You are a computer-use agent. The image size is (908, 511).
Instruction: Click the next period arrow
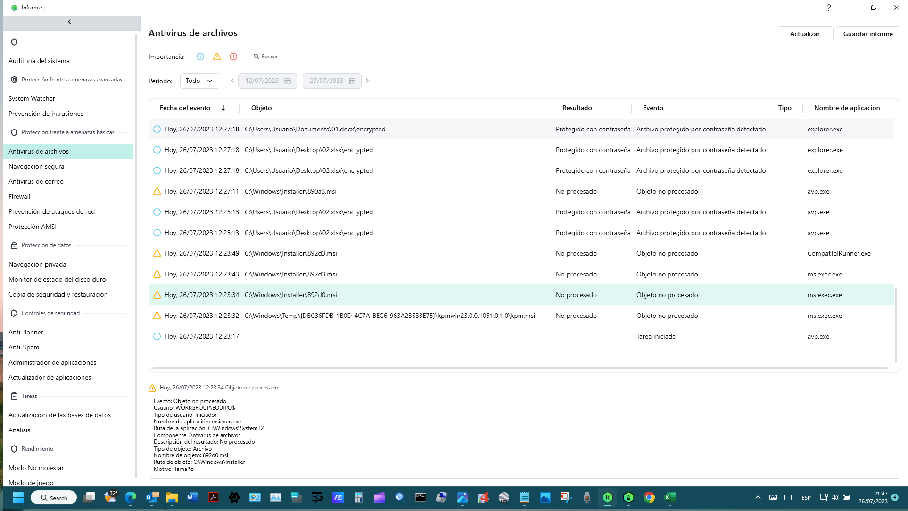[x=367, y=81]
